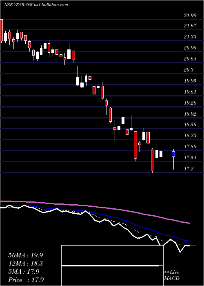Click the 20.3 price level label
The image size is (204, 286).
[188, 70]
